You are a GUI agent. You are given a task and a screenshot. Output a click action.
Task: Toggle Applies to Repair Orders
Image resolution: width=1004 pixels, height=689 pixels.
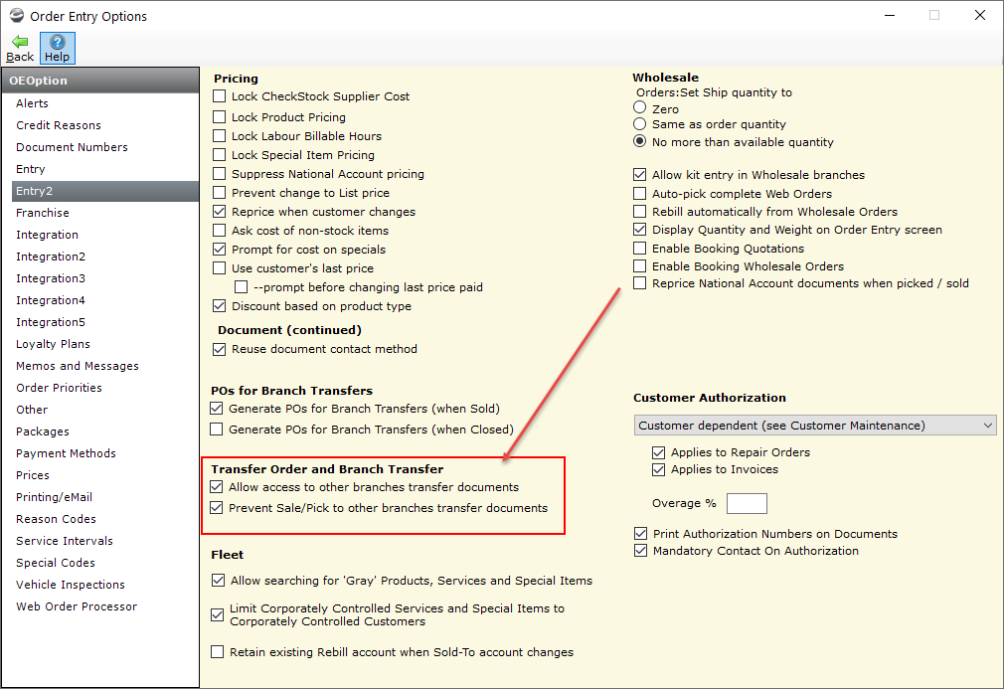tap(658, 452)
